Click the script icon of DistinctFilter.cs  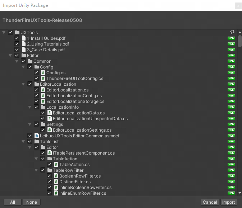(x=56, y=182)
